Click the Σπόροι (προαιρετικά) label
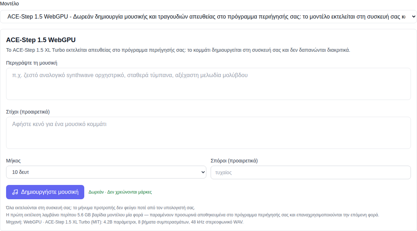Screen dimensions: 417x231 [x=234, y=161]
